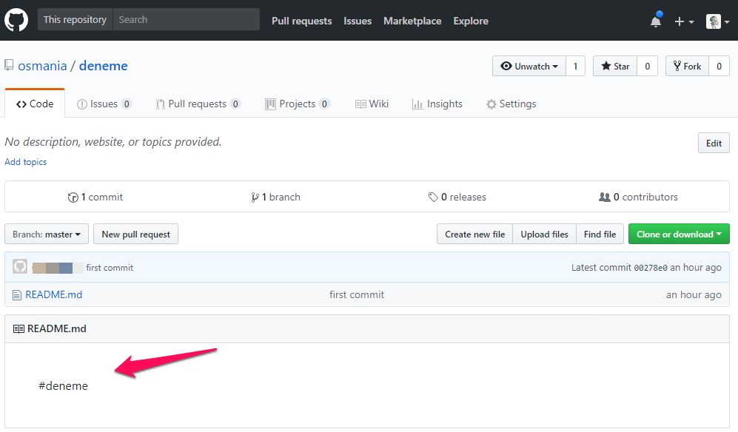Click first commit message in README.md row
The width and height of the screenshot is (738, 432).
point(357,294)
